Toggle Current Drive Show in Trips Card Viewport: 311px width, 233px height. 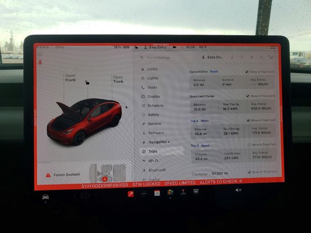[247, 72]
